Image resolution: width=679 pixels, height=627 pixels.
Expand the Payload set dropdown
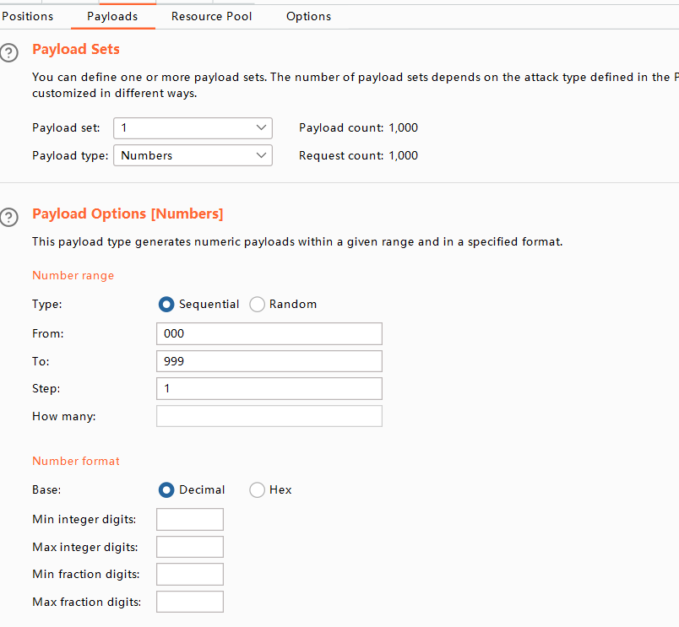click(193, 128)
